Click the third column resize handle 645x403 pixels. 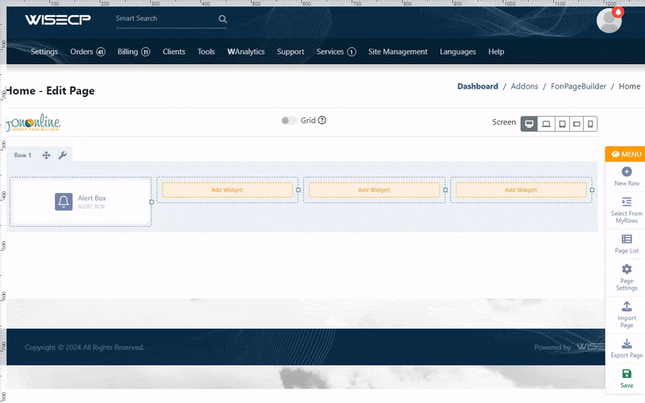click(x=445, y=190)
